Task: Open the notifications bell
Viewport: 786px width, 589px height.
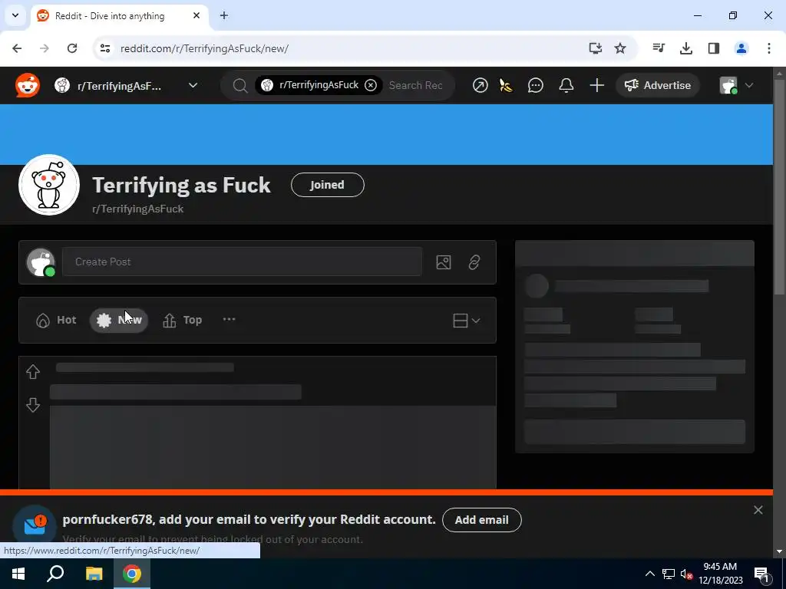Action: pos(566,86)
